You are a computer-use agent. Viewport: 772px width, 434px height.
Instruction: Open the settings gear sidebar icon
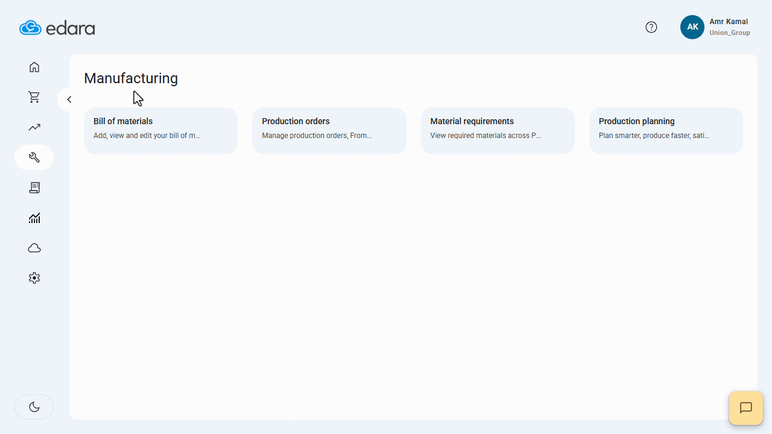pyautogui.click(x=34, y=278)
